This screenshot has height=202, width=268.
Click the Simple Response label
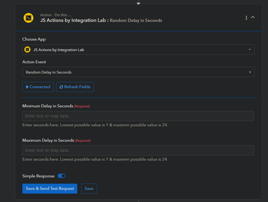[x=38, y=176]
